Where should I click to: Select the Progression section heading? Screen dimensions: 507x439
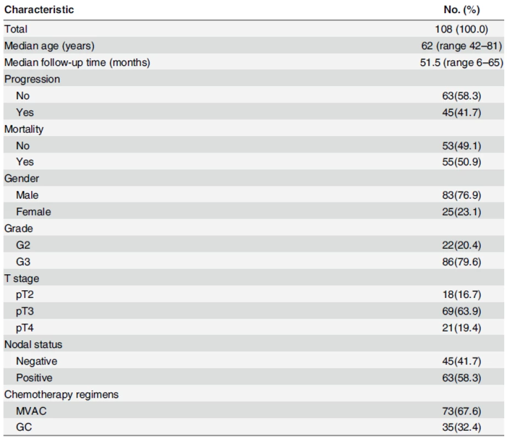[x=32, y=79]
